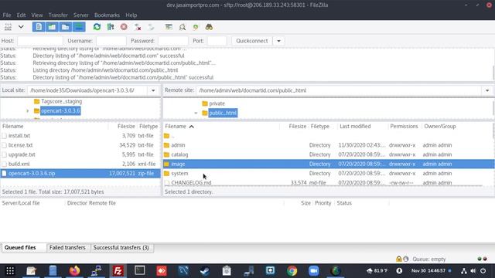
Task: Open the Remote site path dropdown
Action: pos(487,90)
